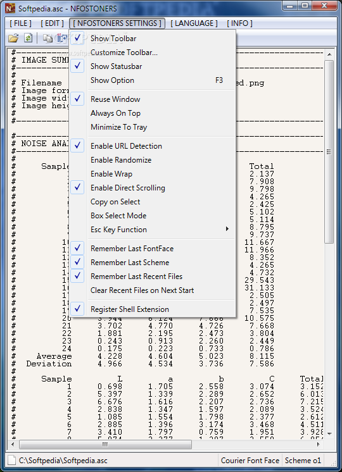Viewport: 342px width, 472px height.
Task: Toggle Remember Last Recent Files
Action: point(153,276)
